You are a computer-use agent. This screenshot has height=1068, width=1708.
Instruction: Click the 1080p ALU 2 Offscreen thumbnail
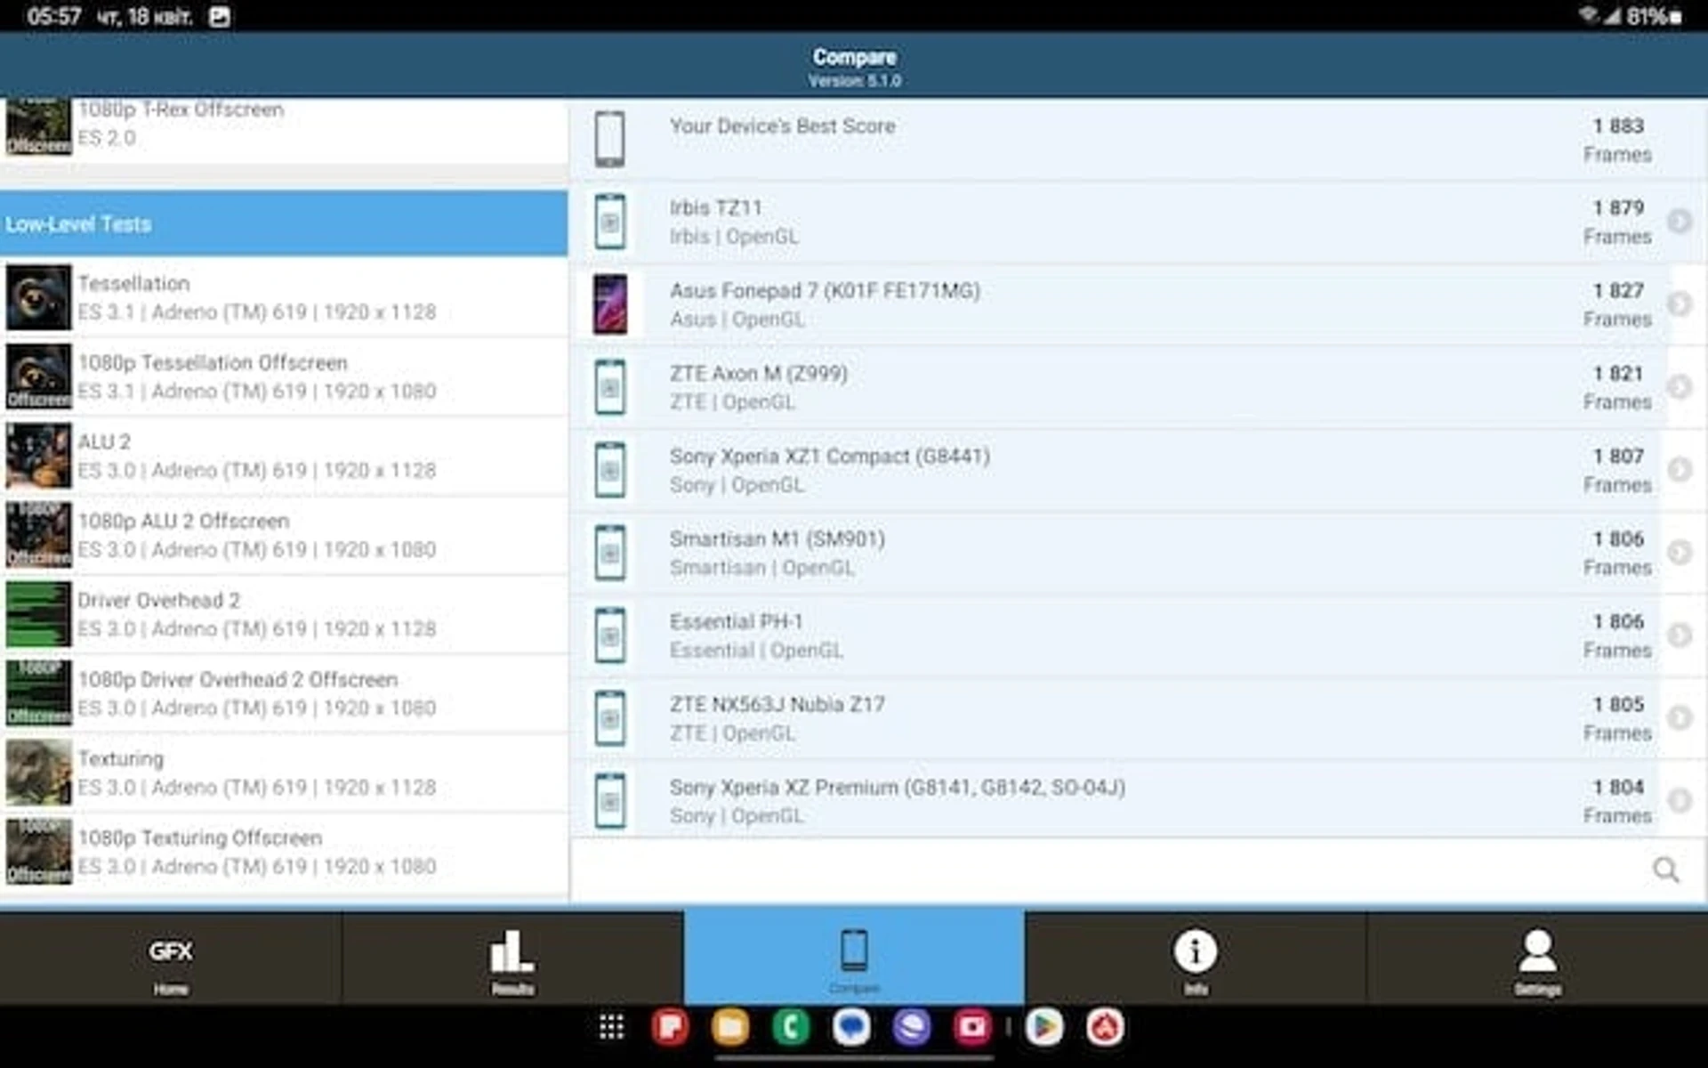coord(38,535)
